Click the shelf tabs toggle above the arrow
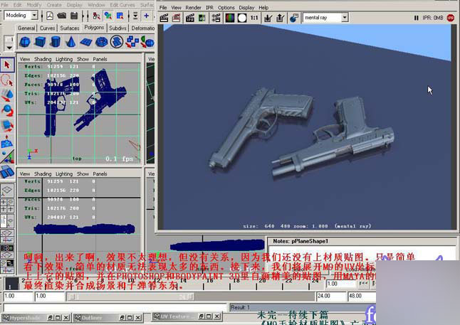 tap(9, 39)
